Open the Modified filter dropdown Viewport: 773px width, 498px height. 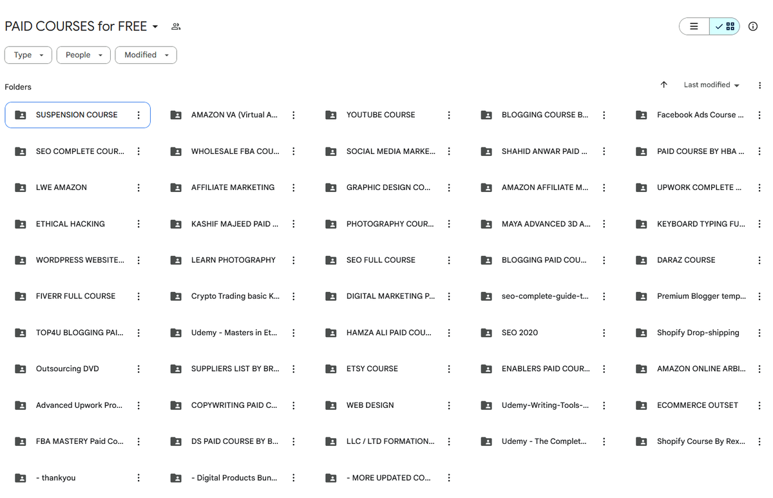pos(146,55)
